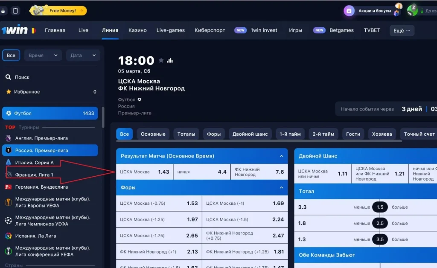Open the Время dropdown
Viewport: 437px width, 268px height.
coord(43,55)
